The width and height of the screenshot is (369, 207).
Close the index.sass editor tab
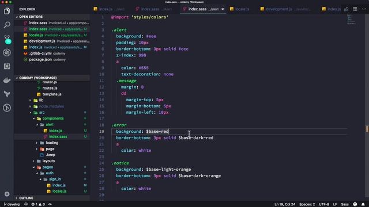pyautogui.click(x=223, y=9)
